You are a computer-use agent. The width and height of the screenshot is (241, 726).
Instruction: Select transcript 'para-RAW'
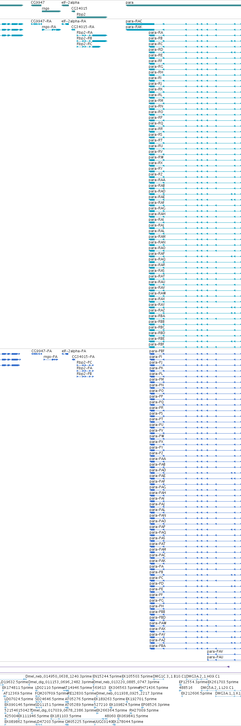[157, 293]
